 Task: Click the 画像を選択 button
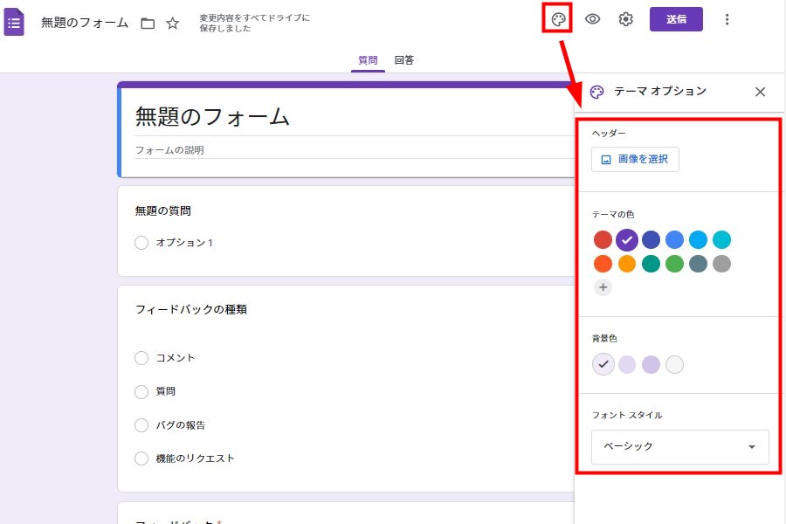[635, 159]
